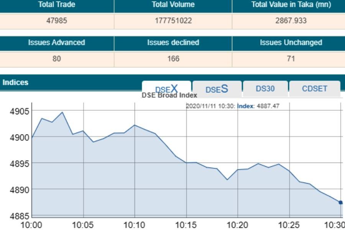Click the Total Volume column header
The image size is (345, 230).
173,5
